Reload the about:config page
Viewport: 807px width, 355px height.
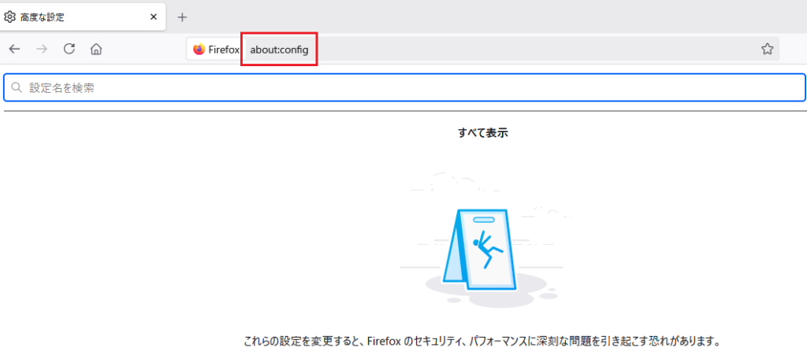tap(69, 50)
